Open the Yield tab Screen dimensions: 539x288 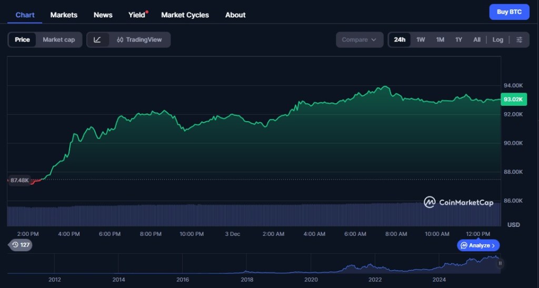[137, 15]
